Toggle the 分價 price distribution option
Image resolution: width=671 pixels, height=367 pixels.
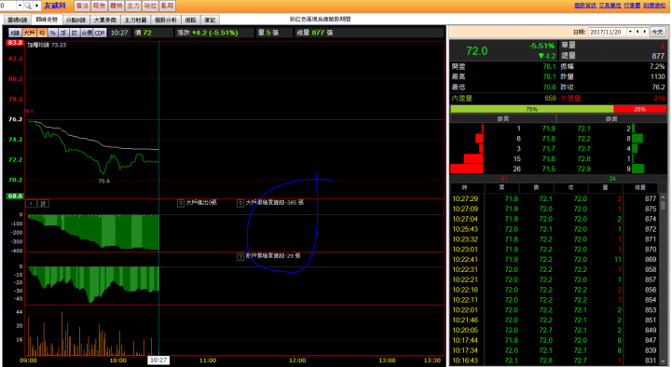pyautogui.click(x=87, y=33)
